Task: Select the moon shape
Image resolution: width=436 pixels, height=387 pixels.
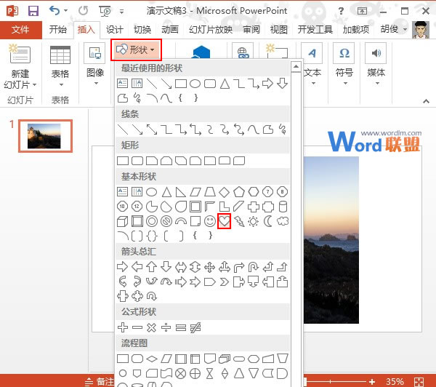Action: coord(268,221)
